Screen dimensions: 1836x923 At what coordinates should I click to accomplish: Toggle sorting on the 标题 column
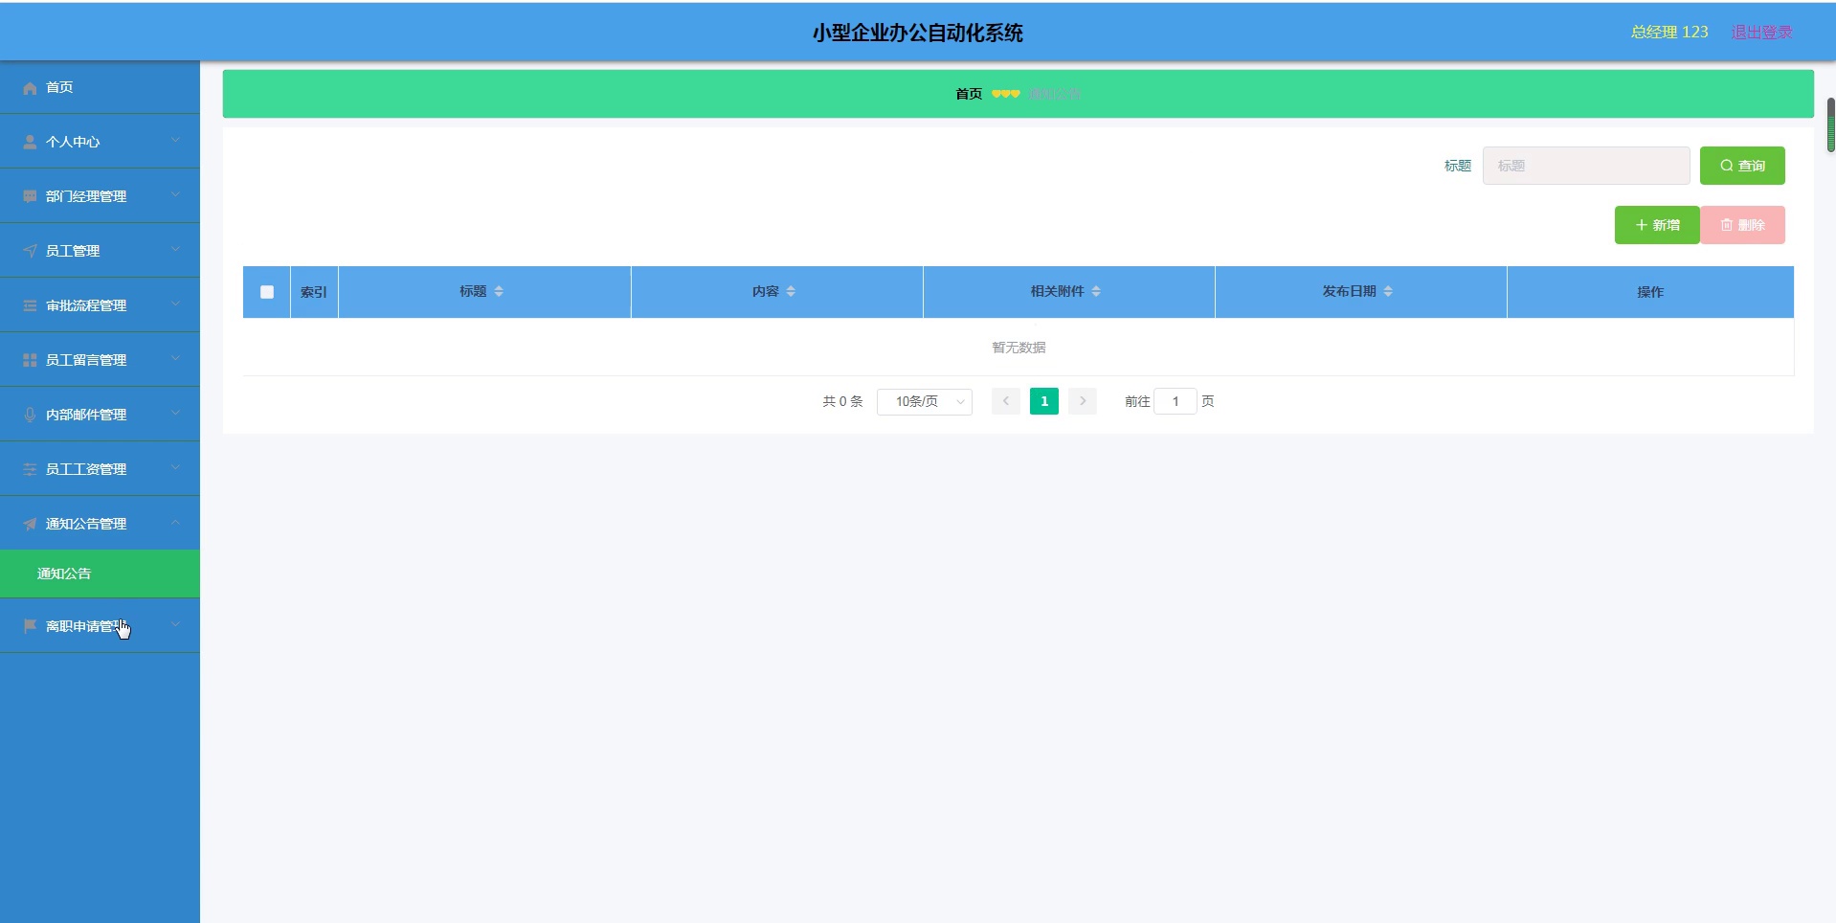498,291
